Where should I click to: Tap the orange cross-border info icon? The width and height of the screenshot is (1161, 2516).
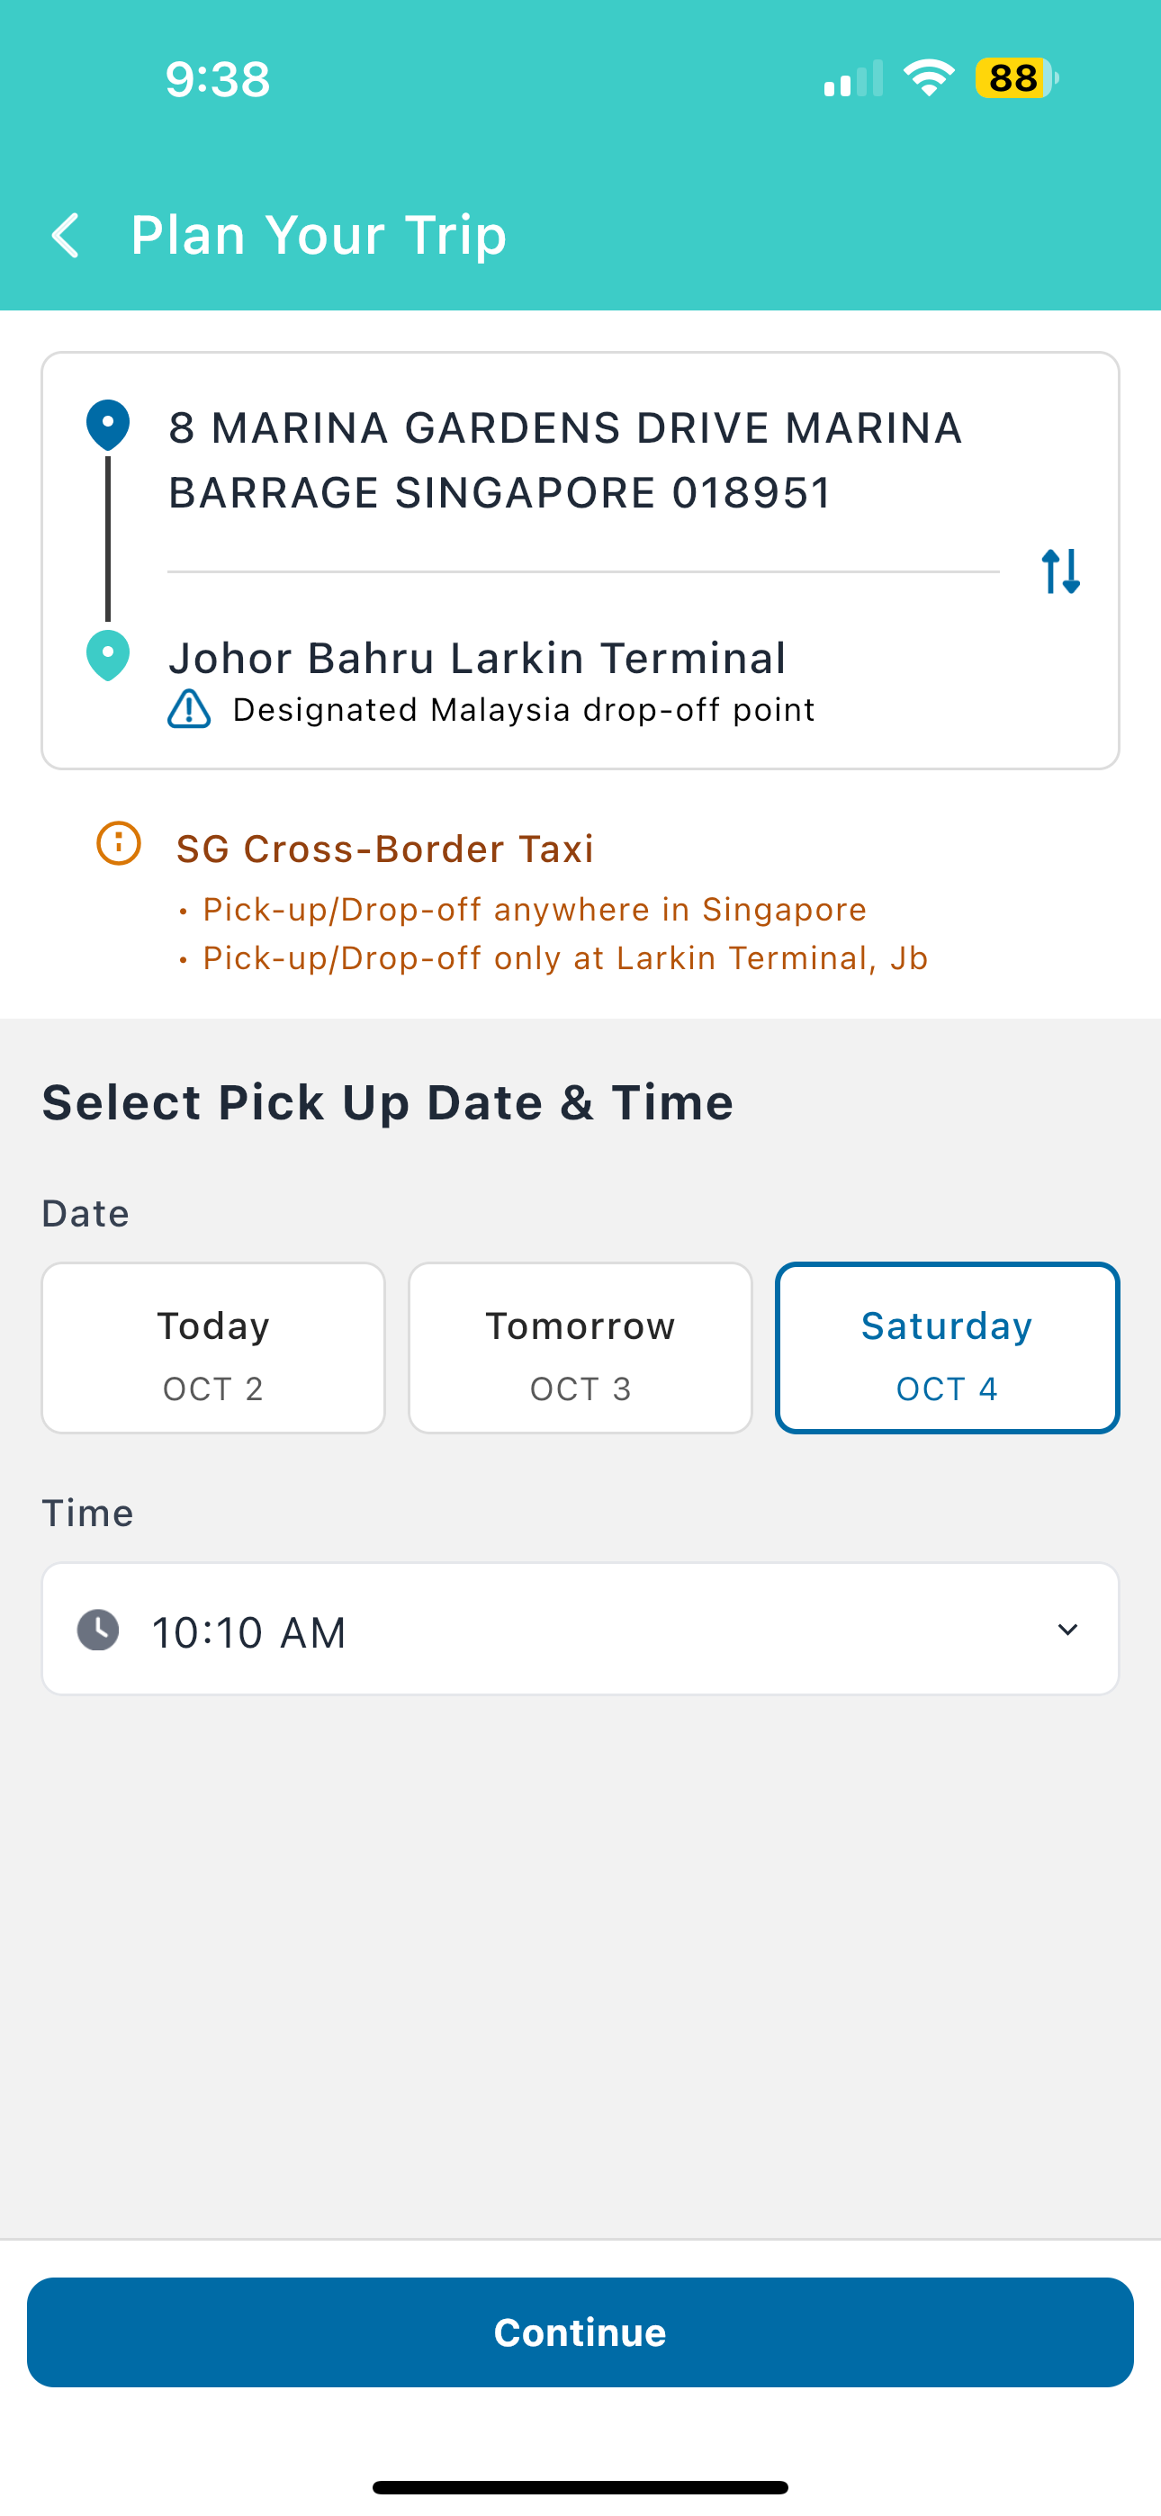pyautogui.click(x=118, y=843)
